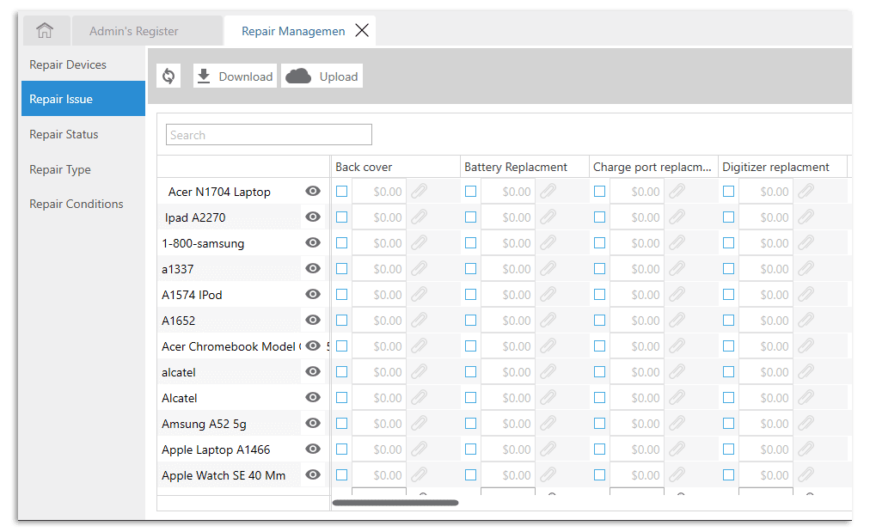Image resolution: width=870 pixels, height=532 pixels.
Task: Click Digitizer paperclip for 1-800-samsung
Action: 806,243
